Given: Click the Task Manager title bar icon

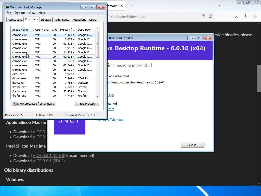Looking at the screenshot, I should tap(7, 7).
